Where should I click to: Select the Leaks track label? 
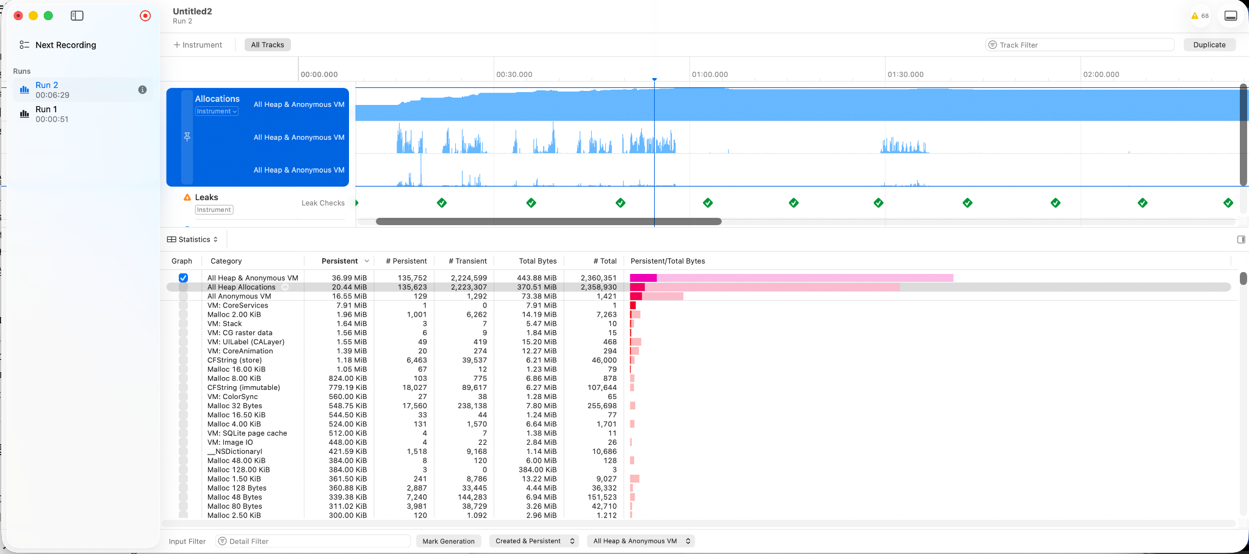point(206,198)
